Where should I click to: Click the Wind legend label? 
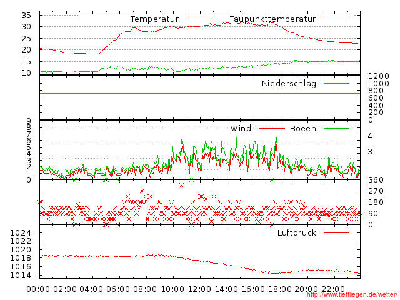[x=241, y=128]
